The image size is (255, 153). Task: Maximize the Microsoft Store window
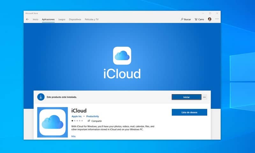point(210,13)
